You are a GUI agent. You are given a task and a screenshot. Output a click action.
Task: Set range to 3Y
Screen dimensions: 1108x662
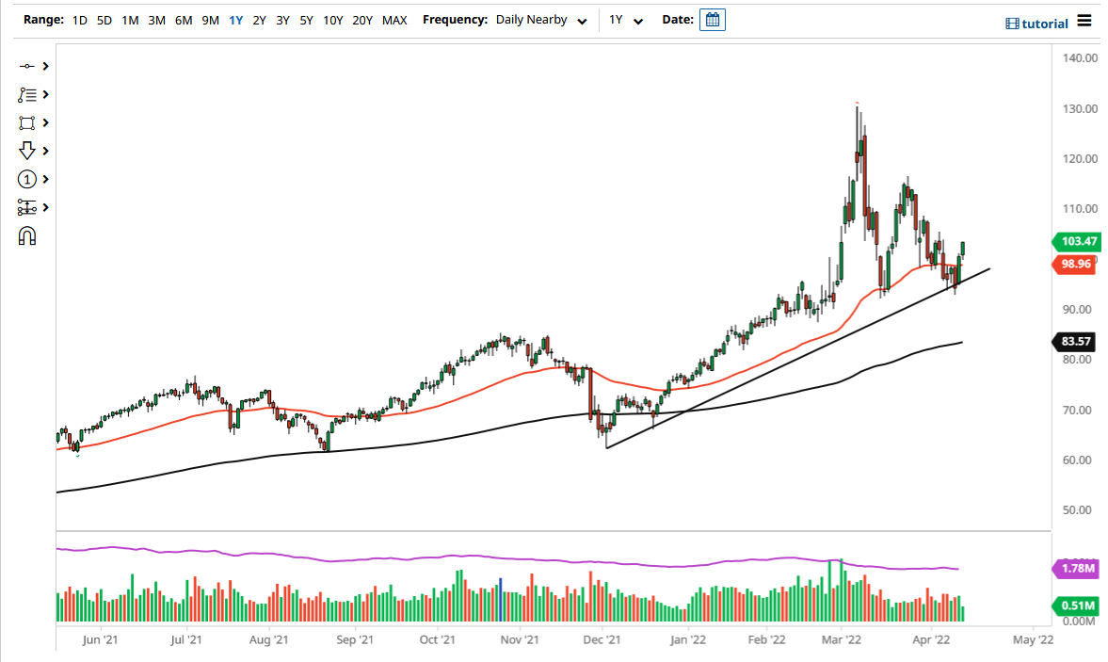click(282, 21)
